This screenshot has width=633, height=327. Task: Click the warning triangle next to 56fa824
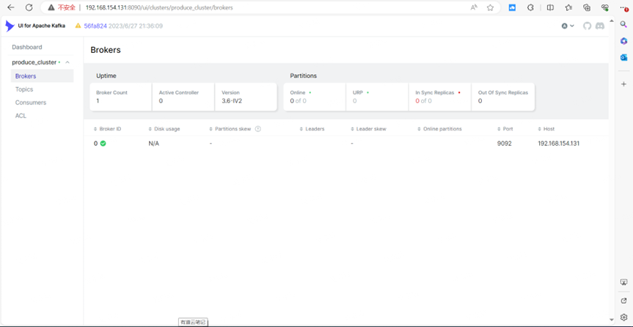click(x=78, y=26)
